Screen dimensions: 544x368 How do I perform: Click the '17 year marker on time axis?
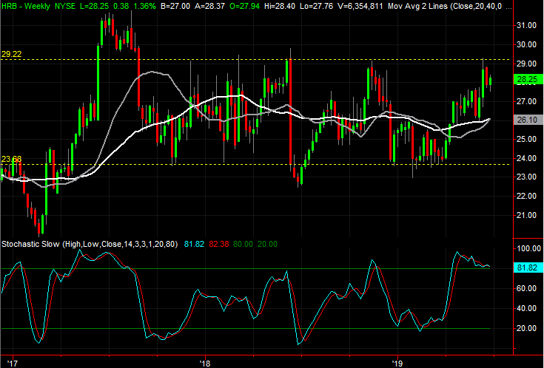13,363
